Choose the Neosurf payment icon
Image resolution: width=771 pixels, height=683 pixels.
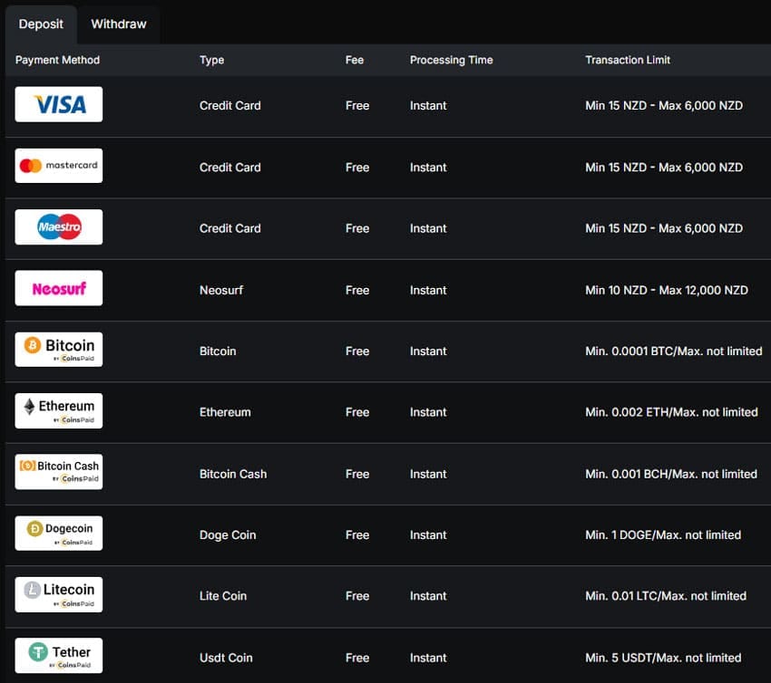click(x=58, y=288)
